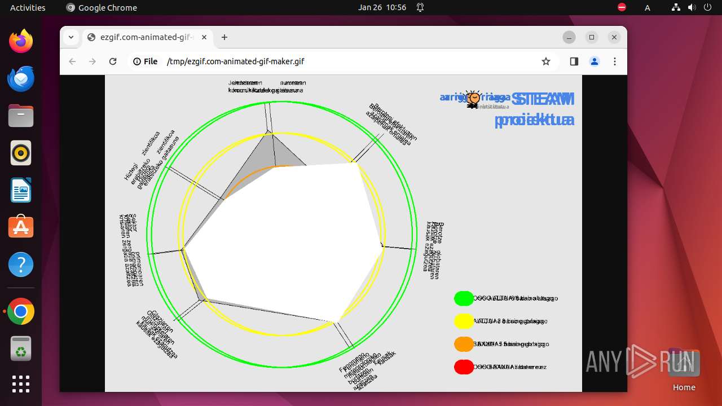Click the STEAM proiektua title text
The width and height of the screenshot is (722, 406).
click(x=535, y=109)
